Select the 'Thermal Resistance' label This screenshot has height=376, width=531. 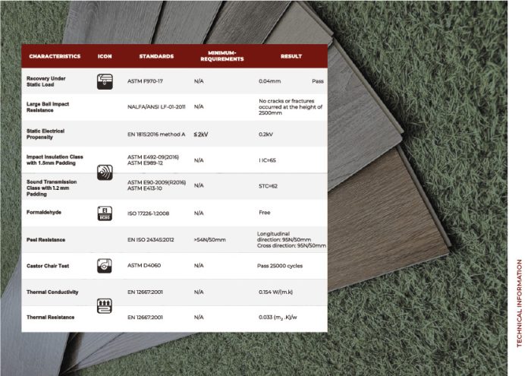[51, 317]
